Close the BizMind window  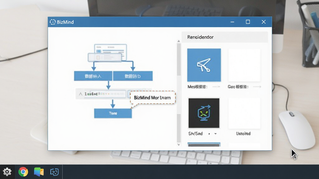264,22
